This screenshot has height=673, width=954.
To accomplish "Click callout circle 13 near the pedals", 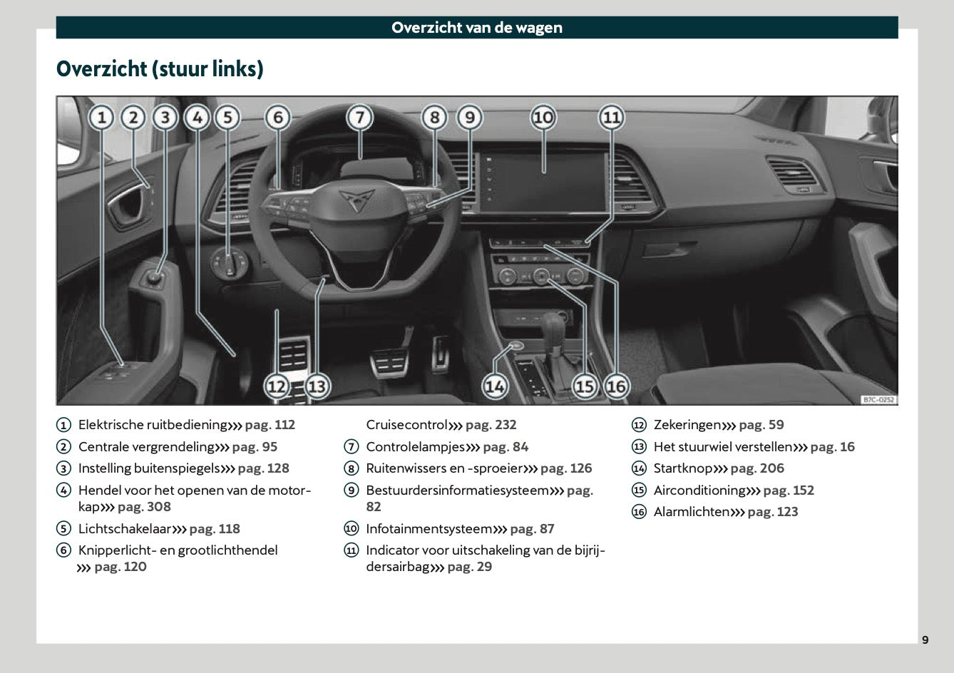I will [317, 386].
